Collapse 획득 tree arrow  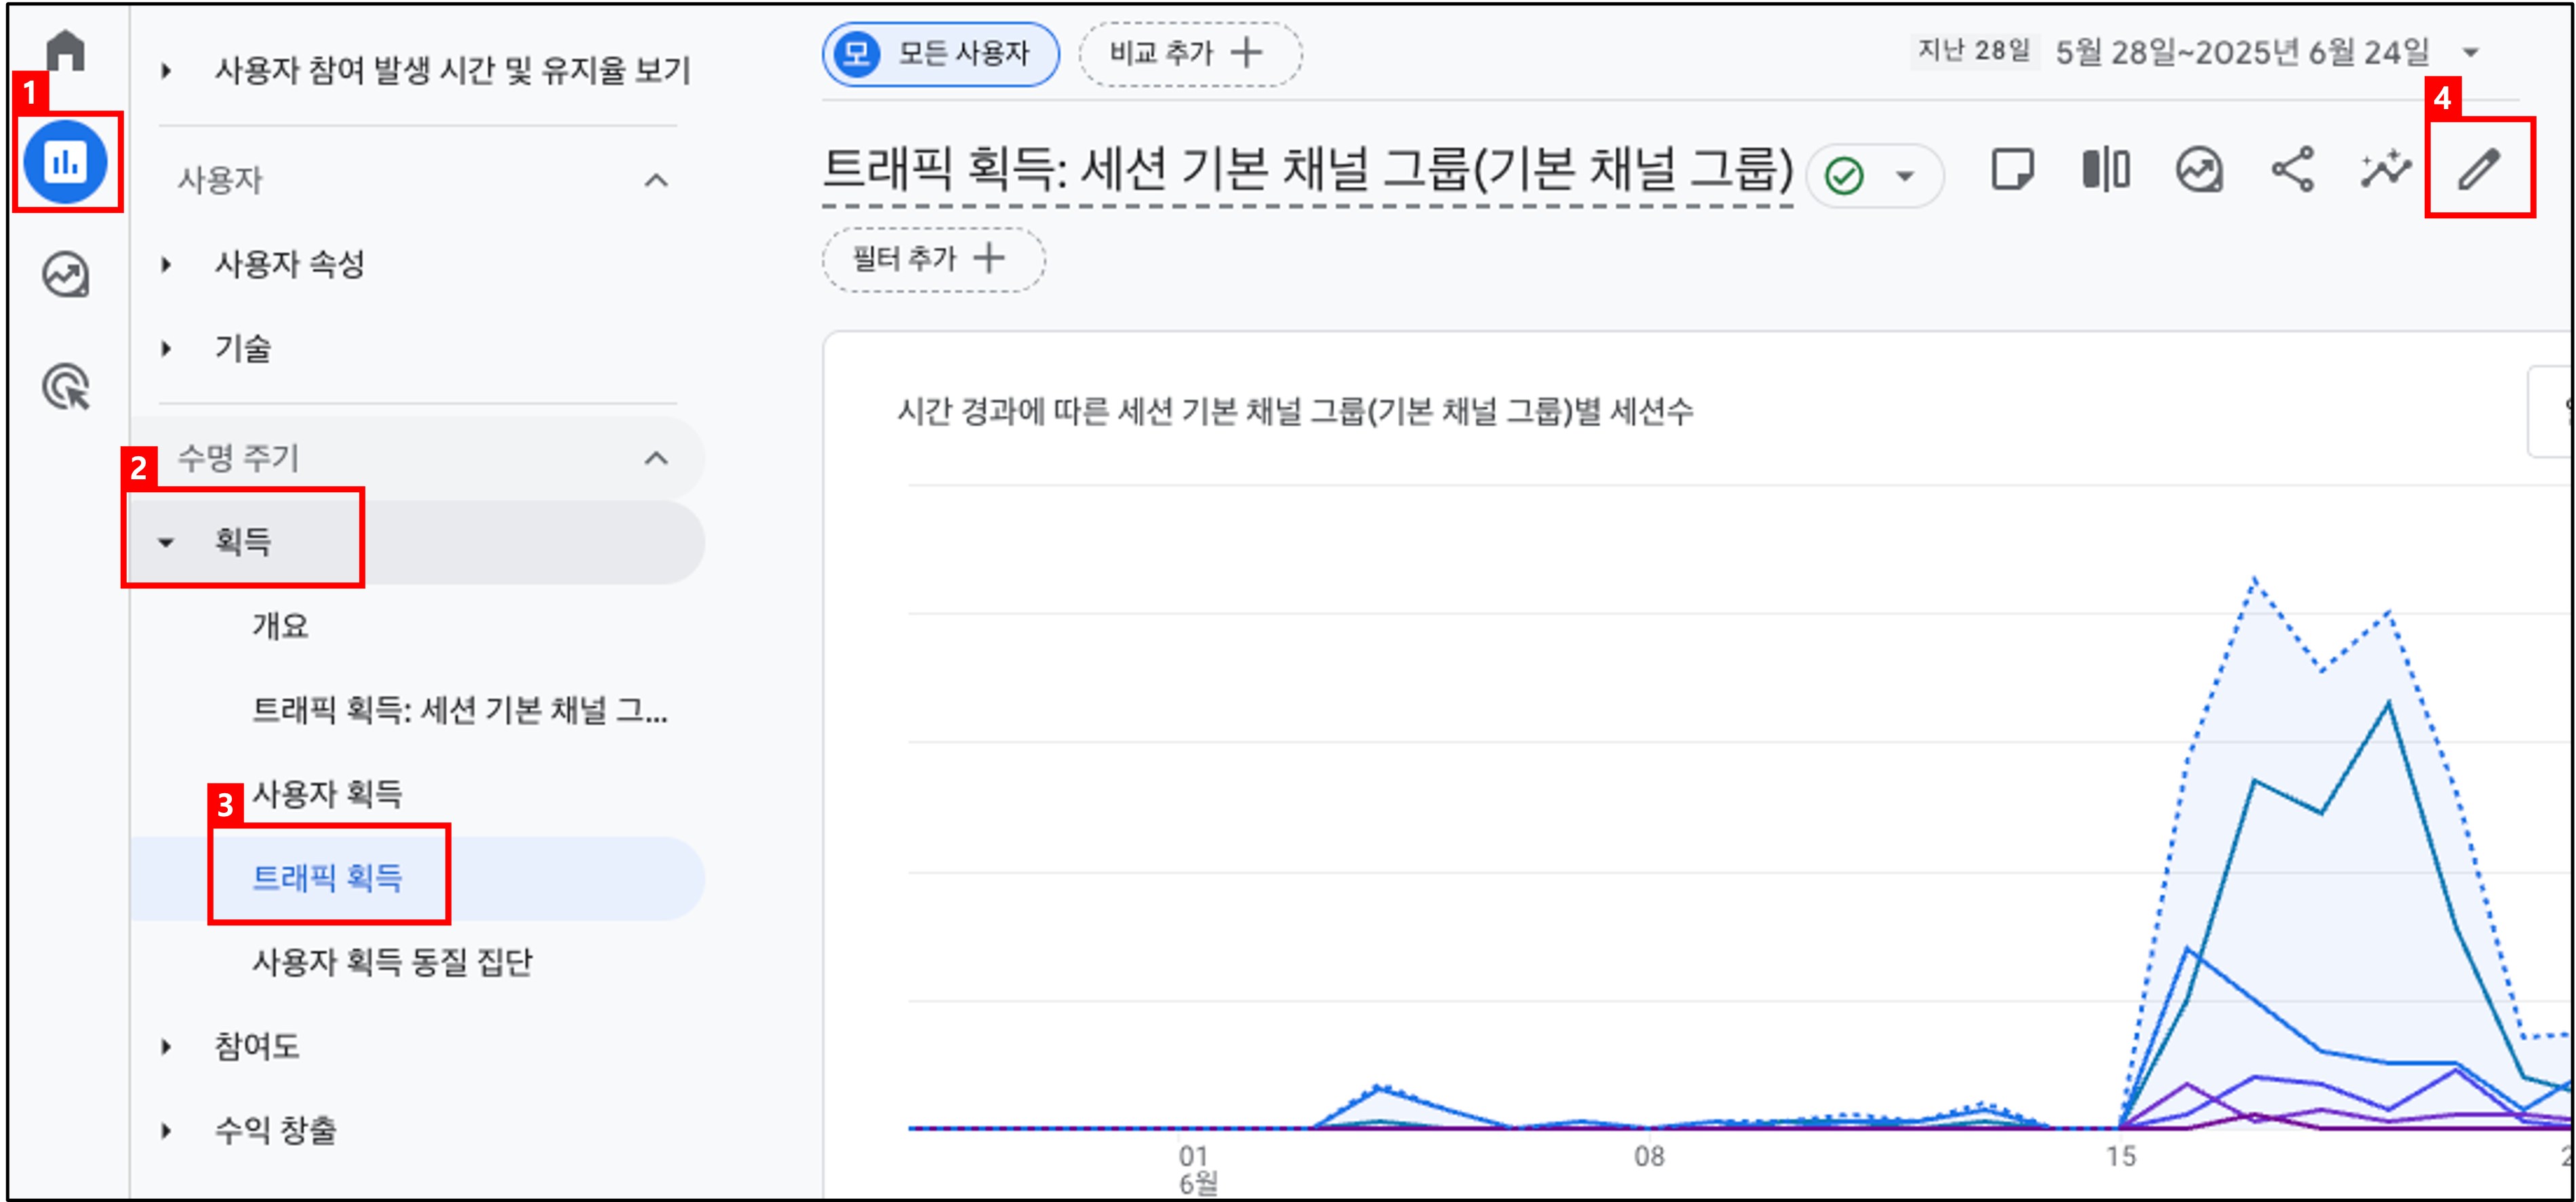166,542
